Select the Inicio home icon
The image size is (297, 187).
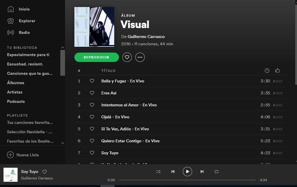tap(10, 9)
